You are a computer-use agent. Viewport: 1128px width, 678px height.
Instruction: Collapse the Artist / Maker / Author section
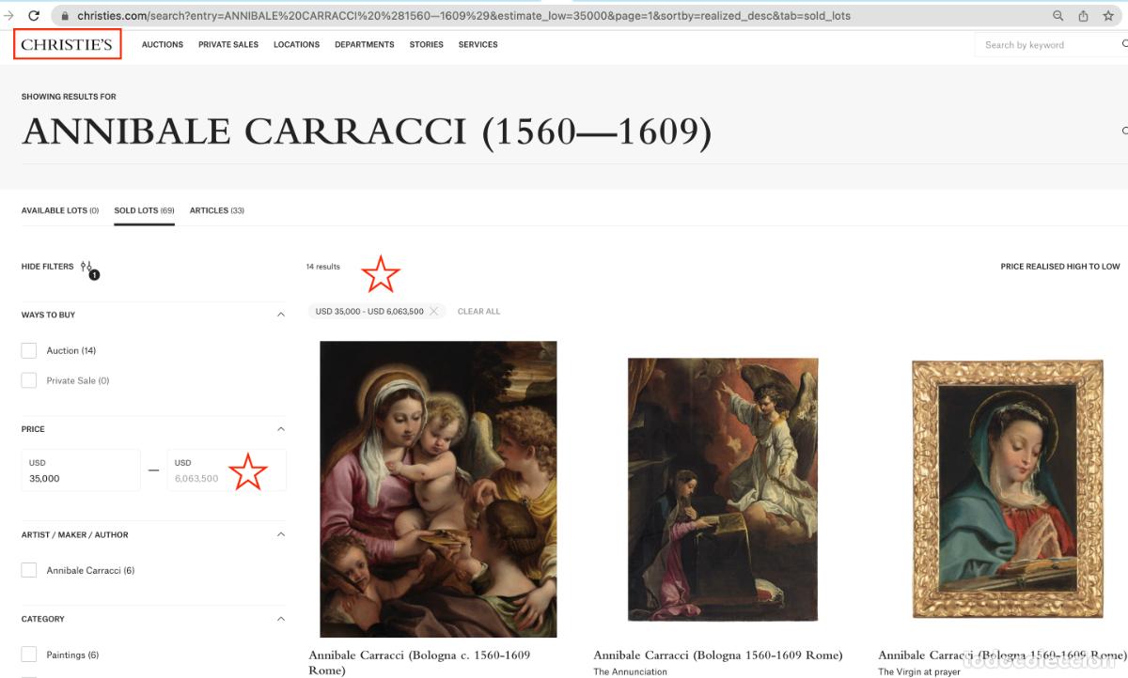280,534
